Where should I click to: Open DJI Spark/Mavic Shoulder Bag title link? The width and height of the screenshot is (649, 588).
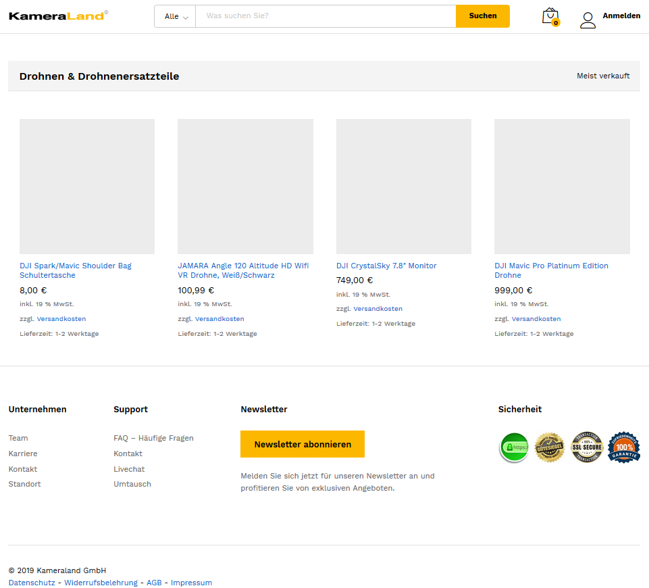[76, 270]
